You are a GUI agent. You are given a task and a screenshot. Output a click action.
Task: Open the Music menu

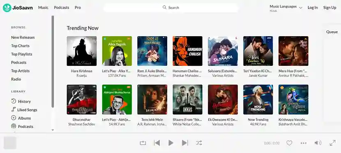43,7
